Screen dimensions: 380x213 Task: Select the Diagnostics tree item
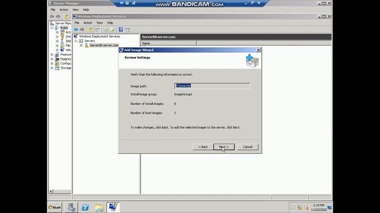[66, 59]
